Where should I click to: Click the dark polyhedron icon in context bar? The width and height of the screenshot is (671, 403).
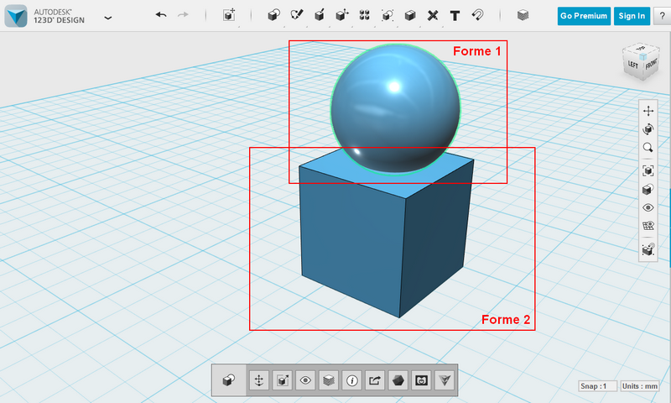click(398, 380)
